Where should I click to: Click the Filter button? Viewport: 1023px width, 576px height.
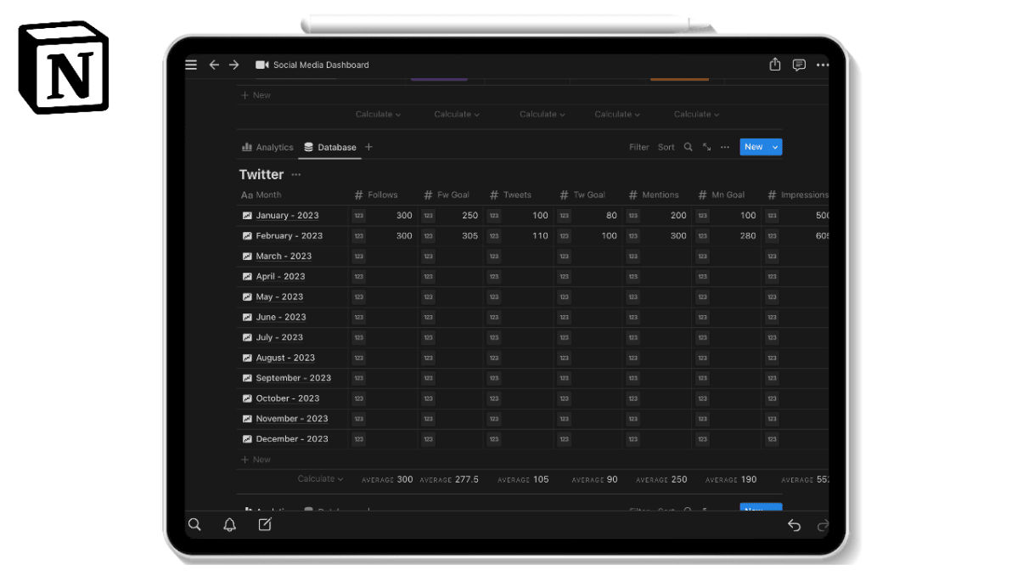638,147
